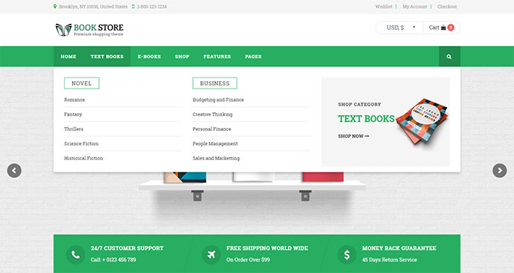514x273 pixels.
Task: Click the Shop Now link
Action: [353, 136]
